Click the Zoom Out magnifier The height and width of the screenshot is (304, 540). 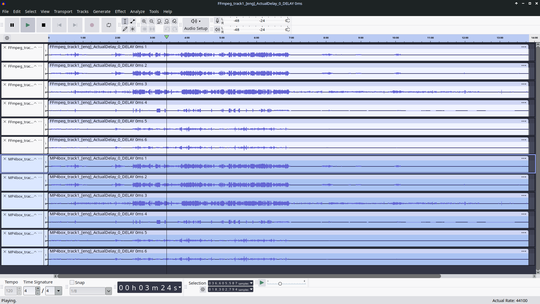[x=152, y=21]
